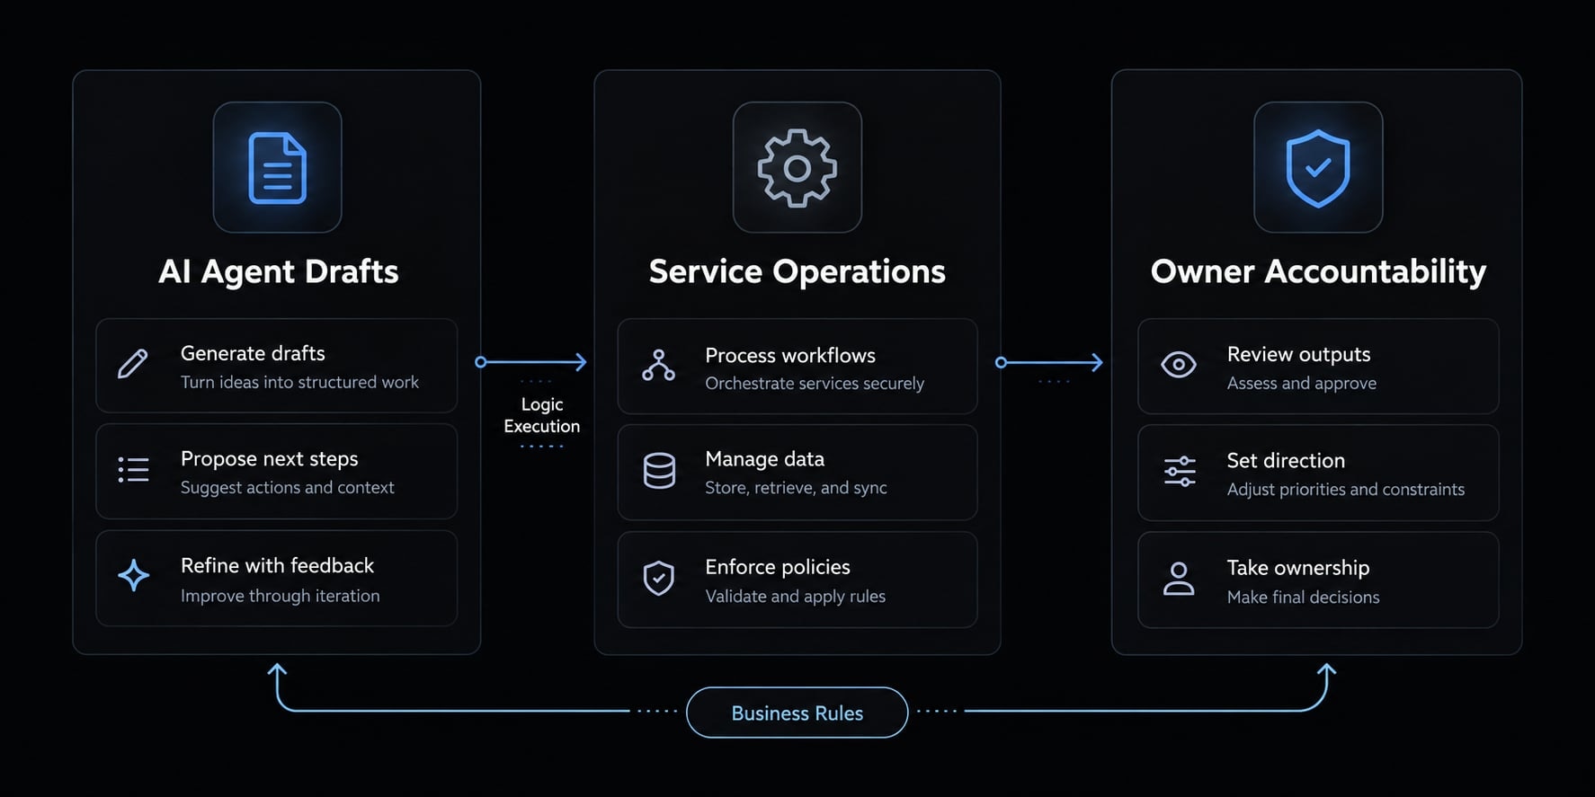The height and width of the screenshot is (797, 1595).
Task: Click the shield checkmark icon above Owner Accountability
Action: [1318, 168]
